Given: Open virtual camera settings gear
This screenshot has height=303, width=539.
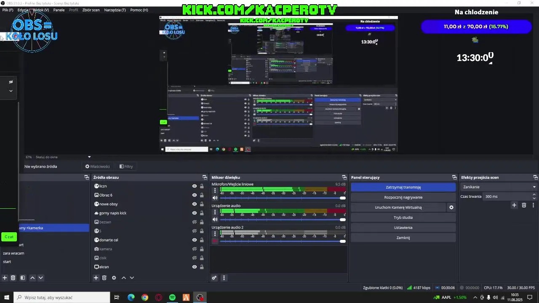Looking at the screenshot, I should (x=451, y=207).
